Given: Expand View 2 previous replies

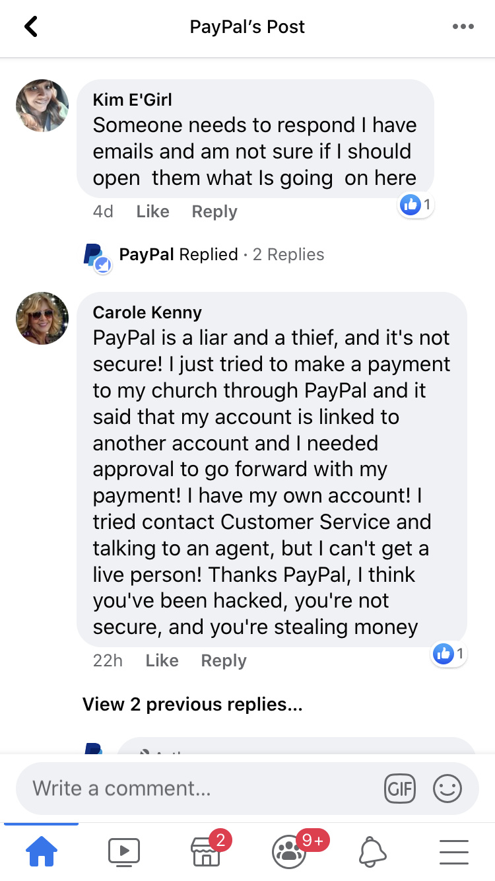Looking at the screenshot, I should point(193,705).
